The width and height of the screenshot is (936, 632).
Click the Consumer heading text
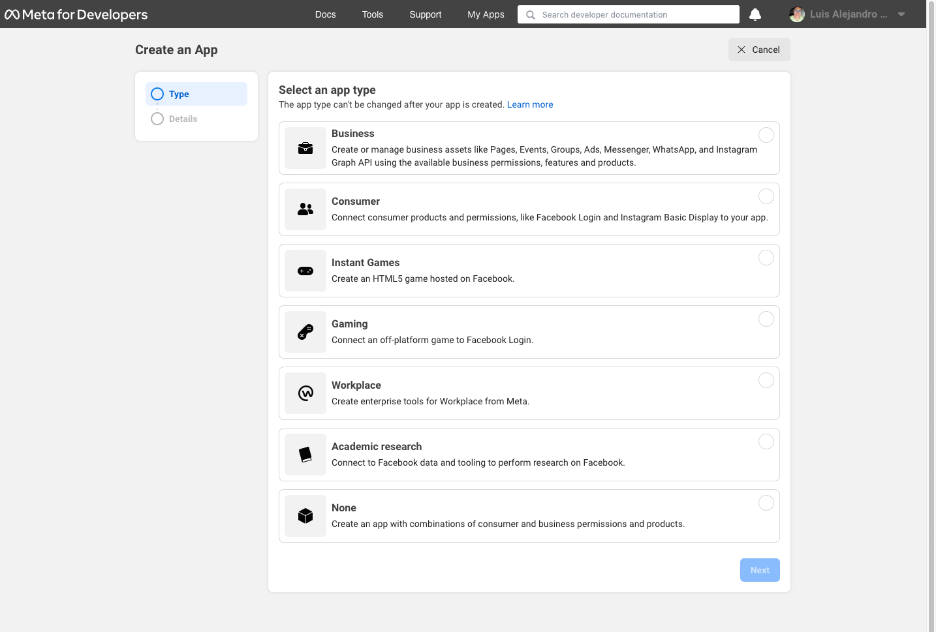[356, 202]
